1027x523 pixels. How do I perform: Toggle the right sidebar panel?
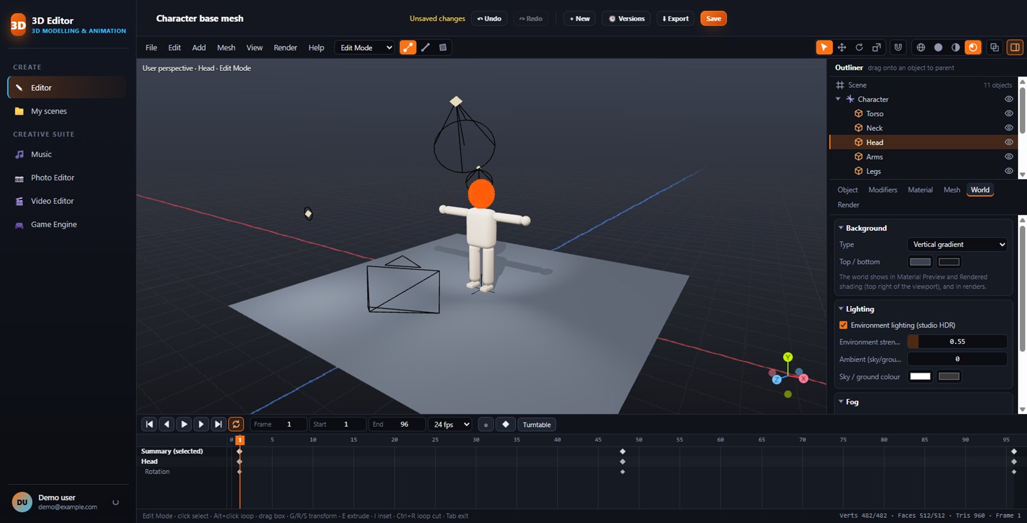pos(1015,47)
